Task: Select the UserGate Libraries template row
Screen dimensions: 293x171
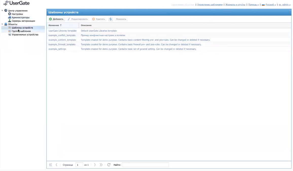Action: [169, 31]
